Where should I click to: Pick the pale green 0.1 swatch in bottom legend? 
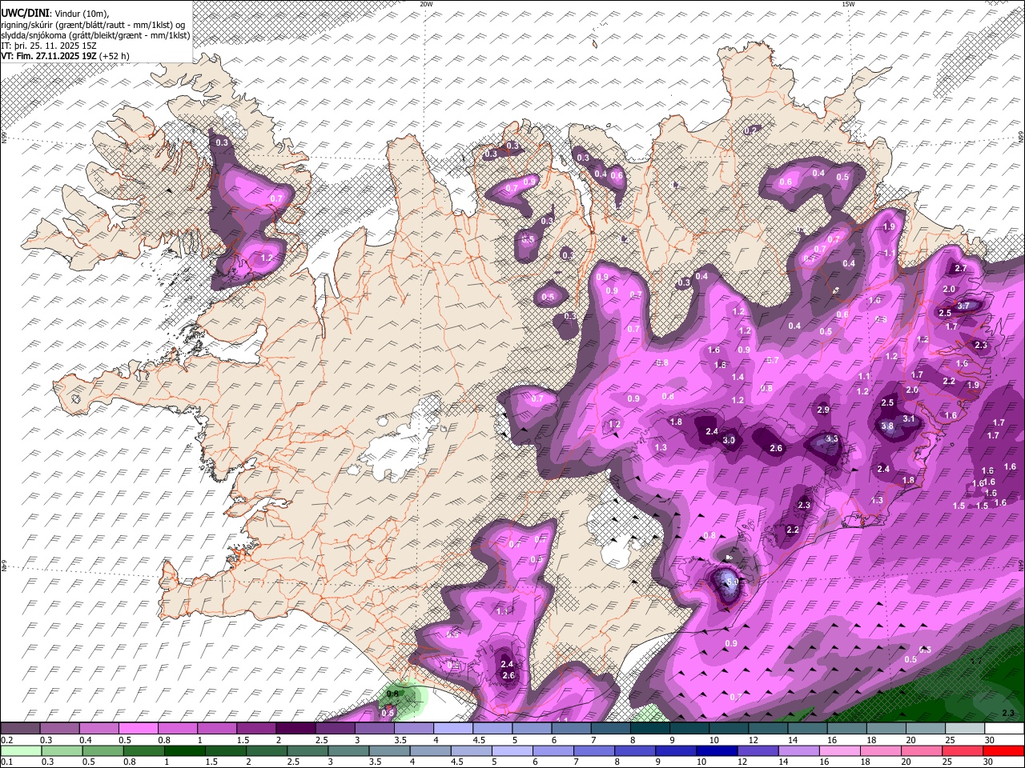pos(20,751)
